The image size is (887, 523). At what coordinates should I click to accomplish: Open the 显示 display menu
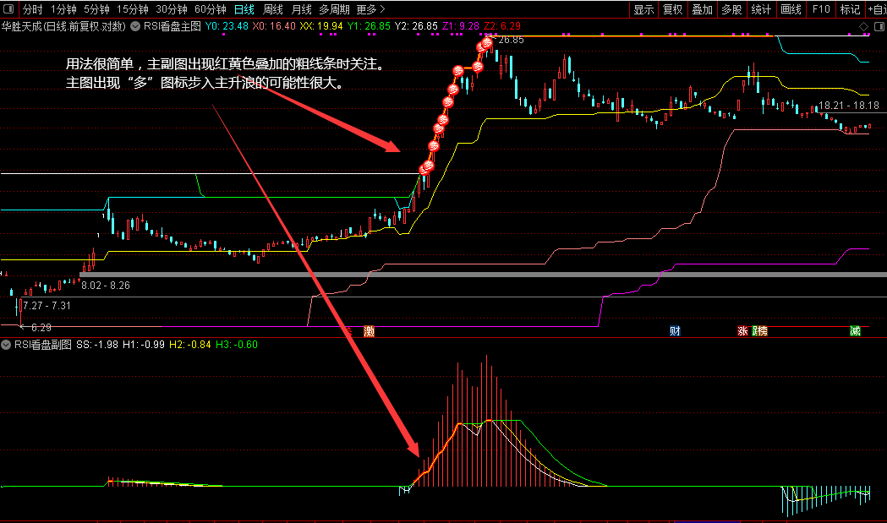(x=643, y=9)
